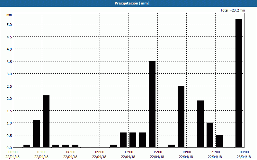Select the 1,9 mm bar after 18:00
This screenshot has height=160, width=257.
click(x=200, y=124)
